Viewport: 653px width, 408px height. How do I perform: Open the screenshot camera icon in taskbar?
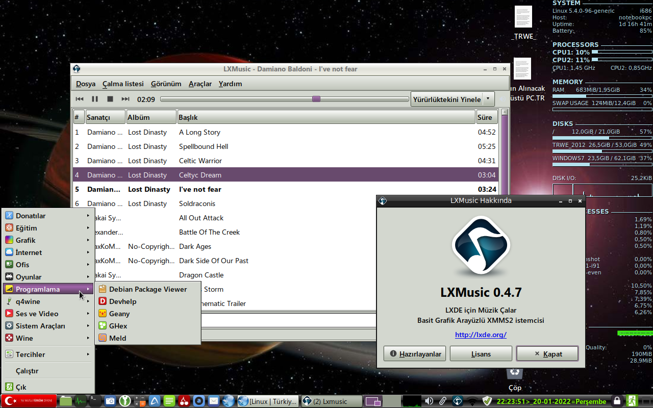(x=110, y=401)
